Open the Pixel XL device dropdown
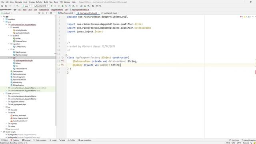Viewport: 256px width, 144px height. tap(41, 6)
